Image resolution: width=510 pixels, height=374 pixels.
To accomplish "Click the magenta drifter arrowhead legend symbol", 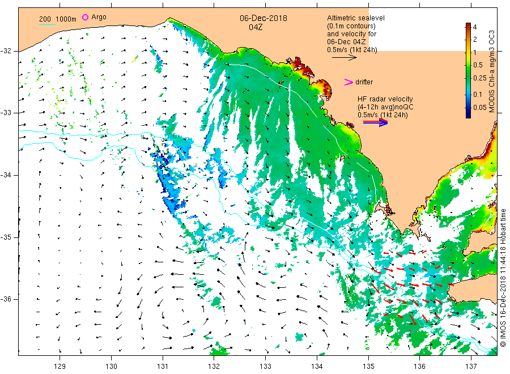I will pyautogui.click(x=348, y=82).
